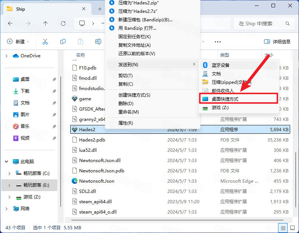Expand the OneDrive tree node
Viewport: 299px width, 233px height.
(7, 56)
